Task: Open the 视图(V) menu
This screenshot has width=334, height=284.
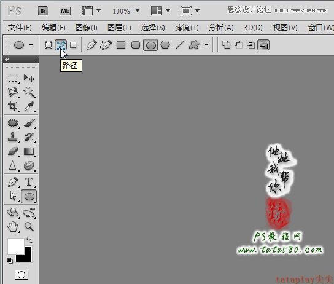Action: click(285, 28)
